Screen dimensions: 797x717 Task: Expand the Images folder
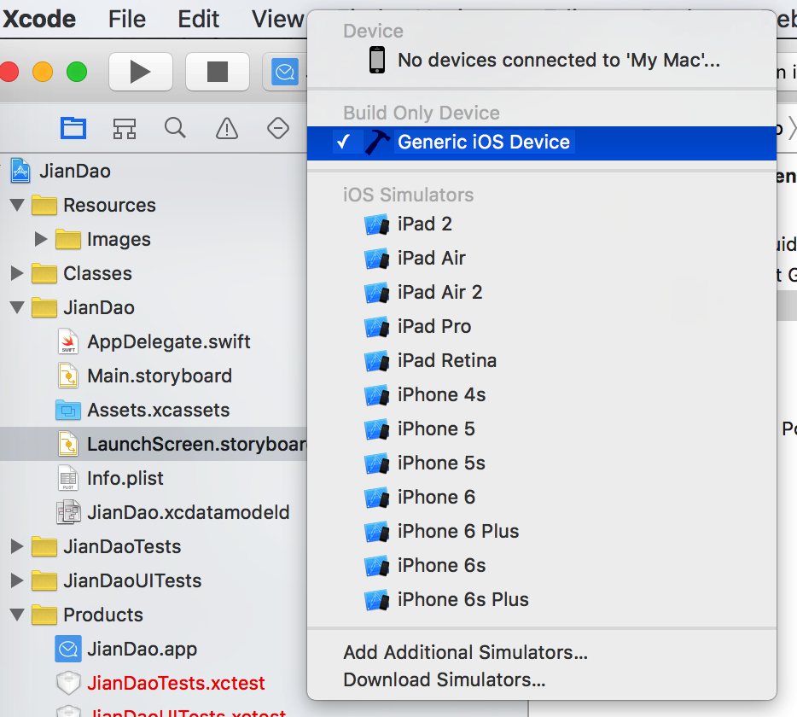(40, 240)
